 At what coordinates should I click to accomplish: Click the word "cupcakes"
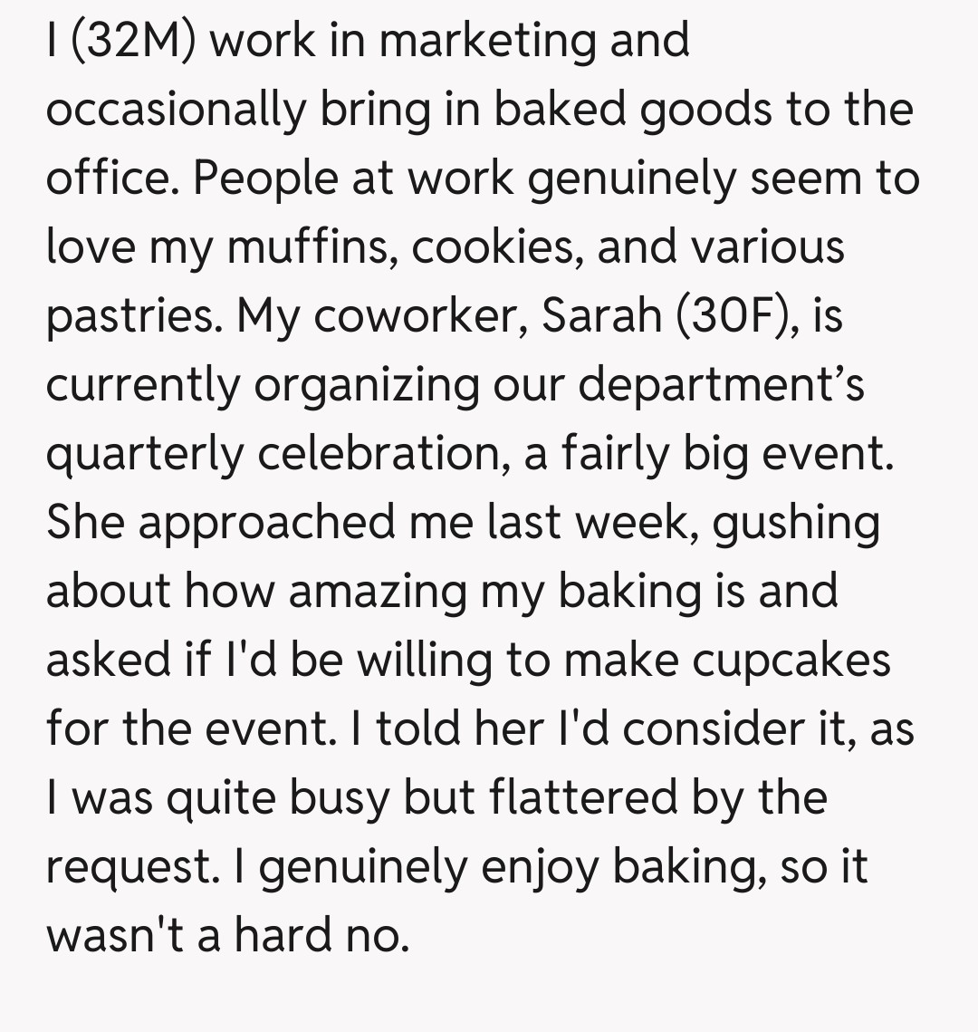791,661
